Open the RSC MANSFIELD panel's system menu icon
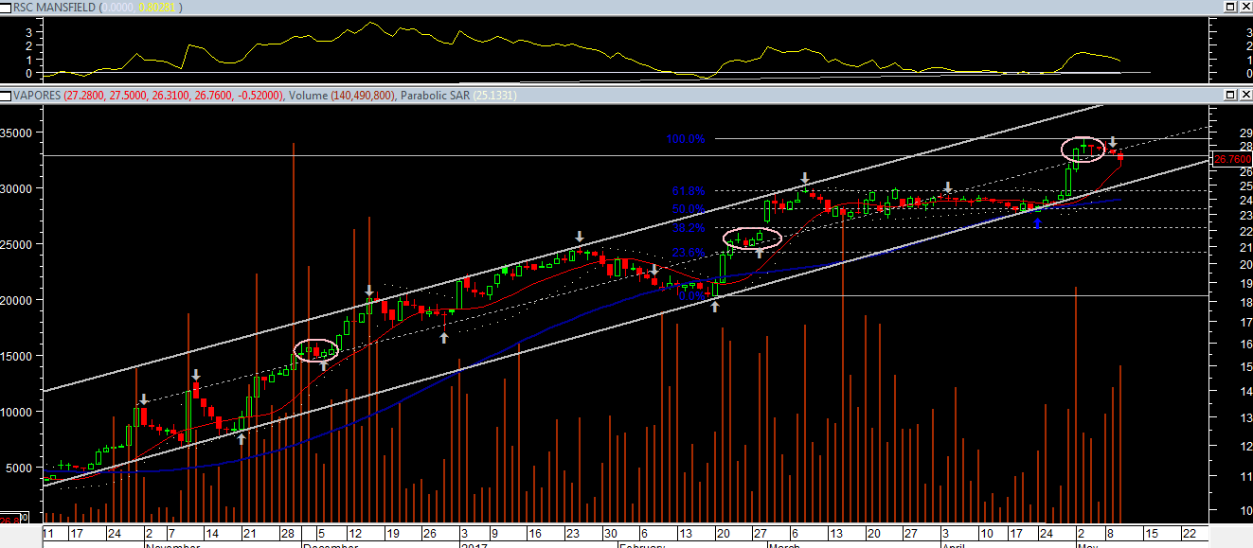Screen dimensions: 1253x548 coord(6,7)
